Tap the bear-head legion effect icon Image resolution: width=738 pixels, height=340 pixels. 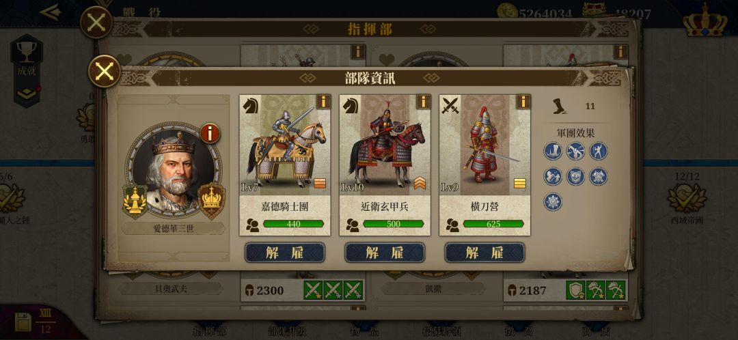tap(575, 176)
